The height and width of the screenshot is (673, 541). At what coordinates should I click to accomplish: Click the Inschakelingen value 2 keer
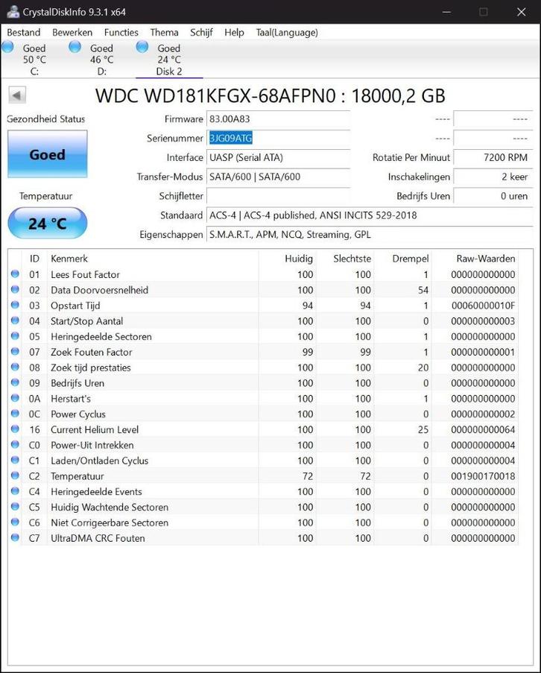click(493, 177)
